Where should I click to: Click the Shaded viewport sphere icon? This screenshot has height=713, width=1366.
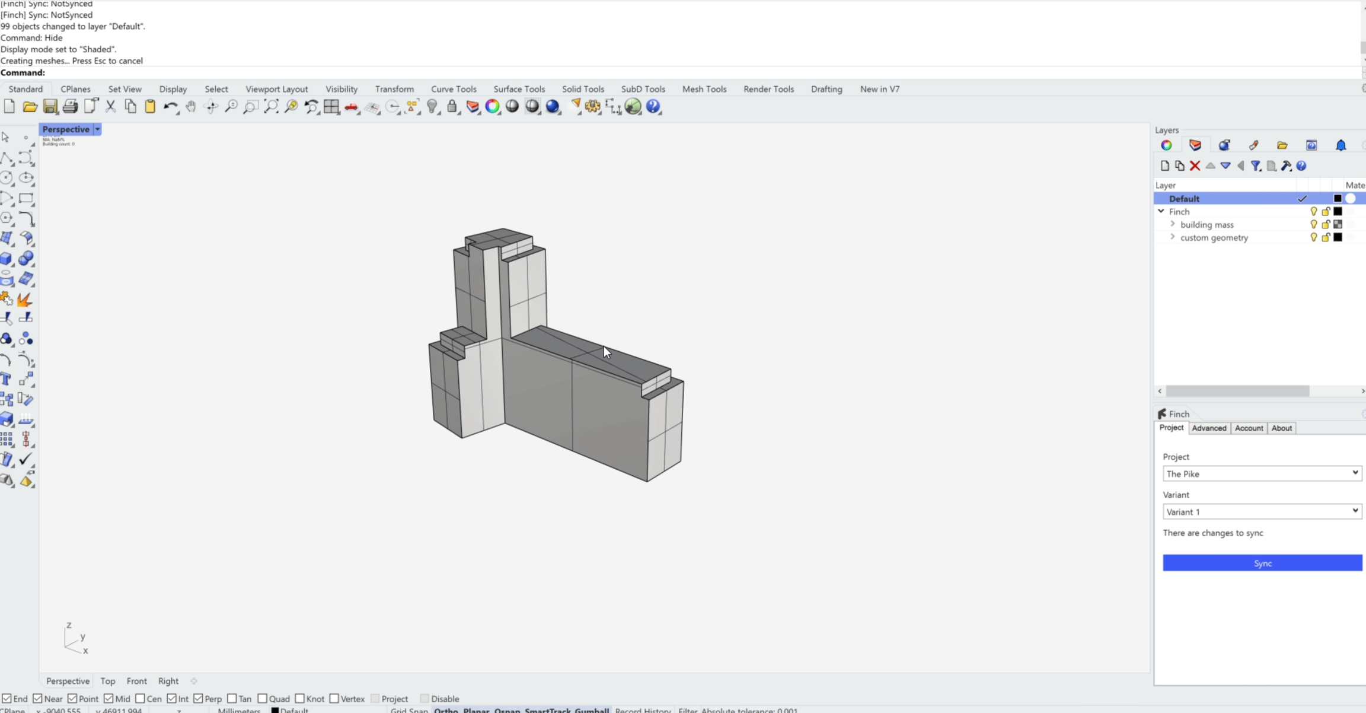(512, 107)
